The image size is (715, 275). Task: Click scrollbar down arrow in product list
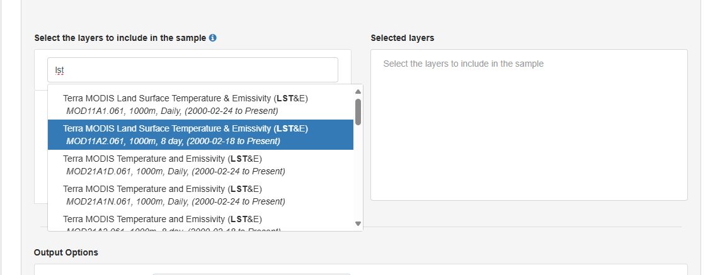coord(358,223)
